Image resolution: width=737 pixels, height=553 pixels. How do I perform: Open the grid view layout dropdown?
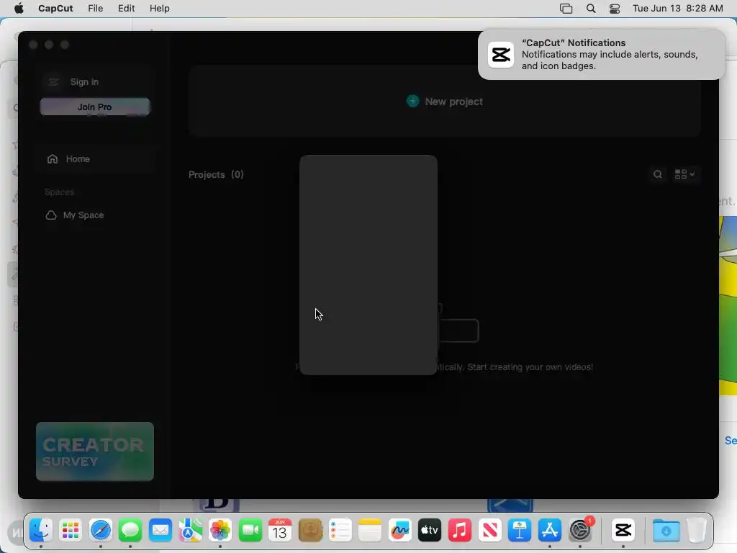point(685,174)
